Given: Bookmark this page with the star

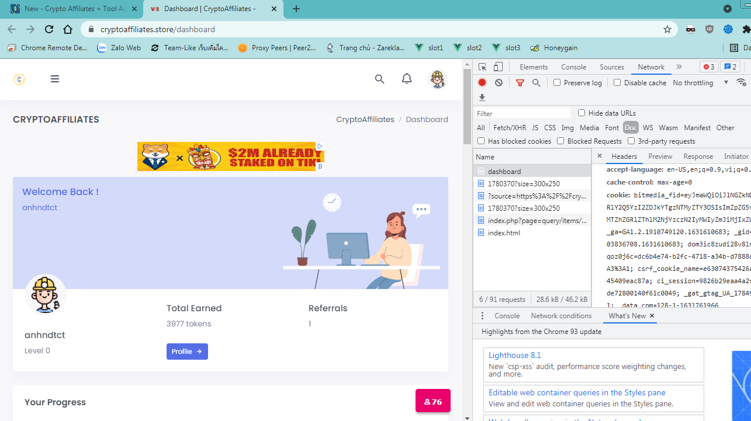Looking at the screenshot, I should click(x=667, y=29).
